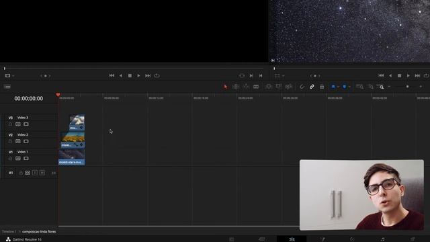Activate the Trim Edit Mode tool

(x=236, y=87)
